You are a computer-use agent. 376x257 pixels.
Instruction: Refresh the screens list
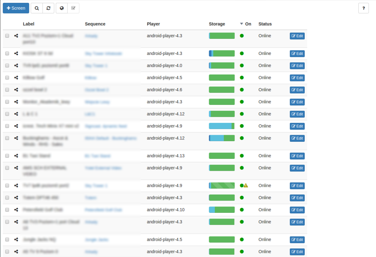[49, 8]
